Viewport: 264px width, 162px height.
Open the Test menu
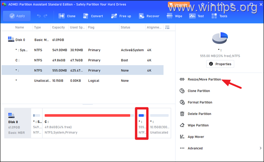pyautogui.click(x=196, y=16)
